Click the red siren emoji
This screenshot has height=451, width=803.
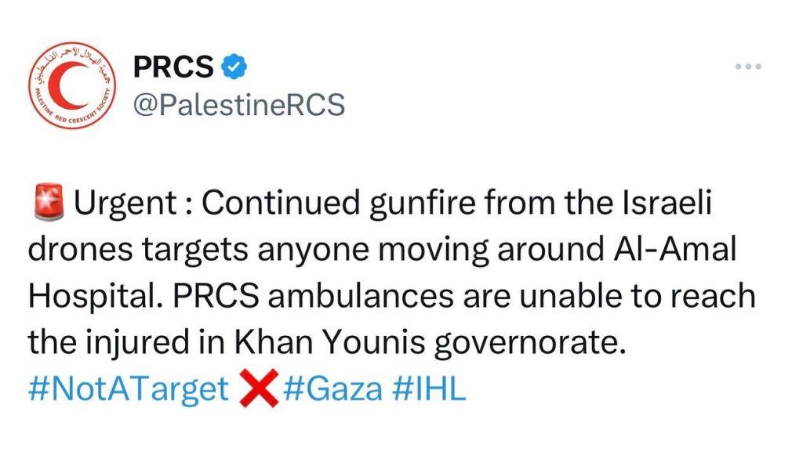48,203
